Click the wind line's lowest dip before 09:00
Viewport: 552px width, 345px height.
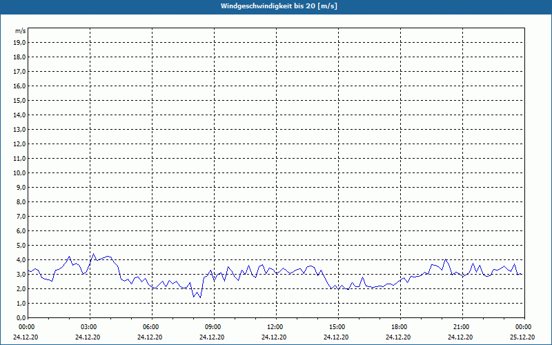200,297
